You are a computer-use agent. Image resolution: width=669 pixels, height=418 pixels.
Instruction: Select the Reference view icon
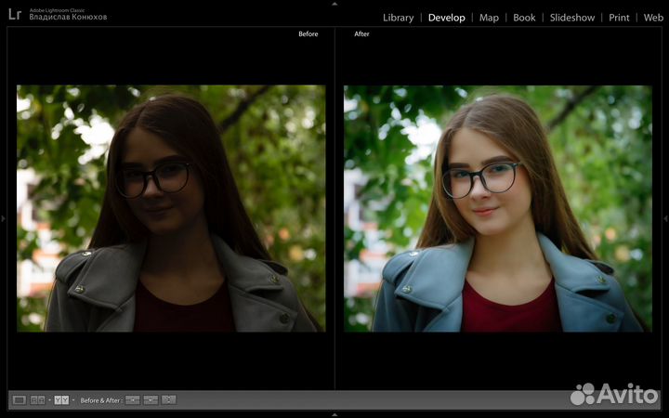tap(37, 400)
